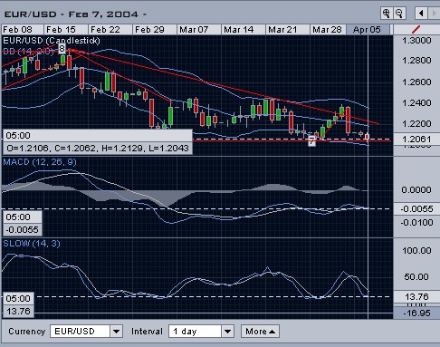Click the Mar 07 date header
The height and width of the screenshot is (347, 440).
pyautogui.click(x=199, y=30)
